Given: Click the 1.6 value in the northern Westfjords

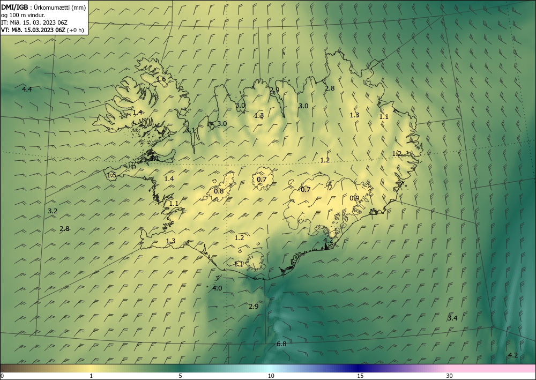Looking at the screenshot, I should [x=161, y=79].
